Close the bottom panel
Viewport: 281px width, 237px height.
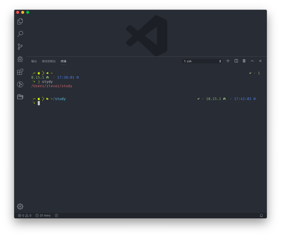point(260,61)
